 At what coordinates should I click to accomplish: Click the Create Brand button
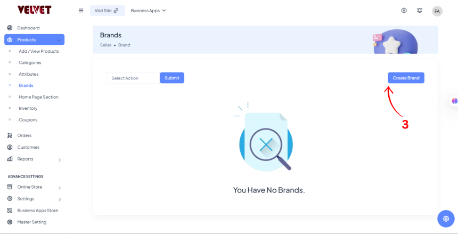tap(406, 78)
